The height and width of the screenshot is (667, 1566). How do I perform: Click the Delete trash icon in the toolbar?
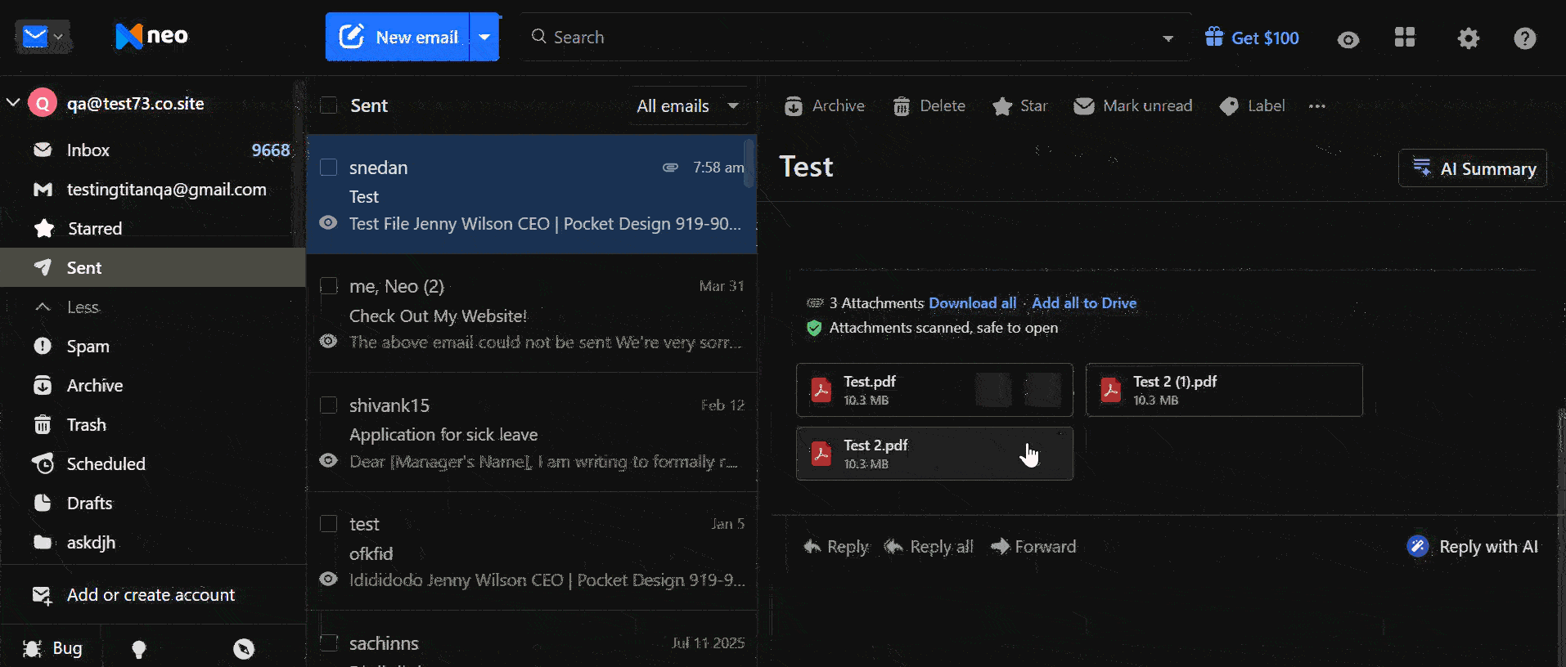[x=901, y=106]
